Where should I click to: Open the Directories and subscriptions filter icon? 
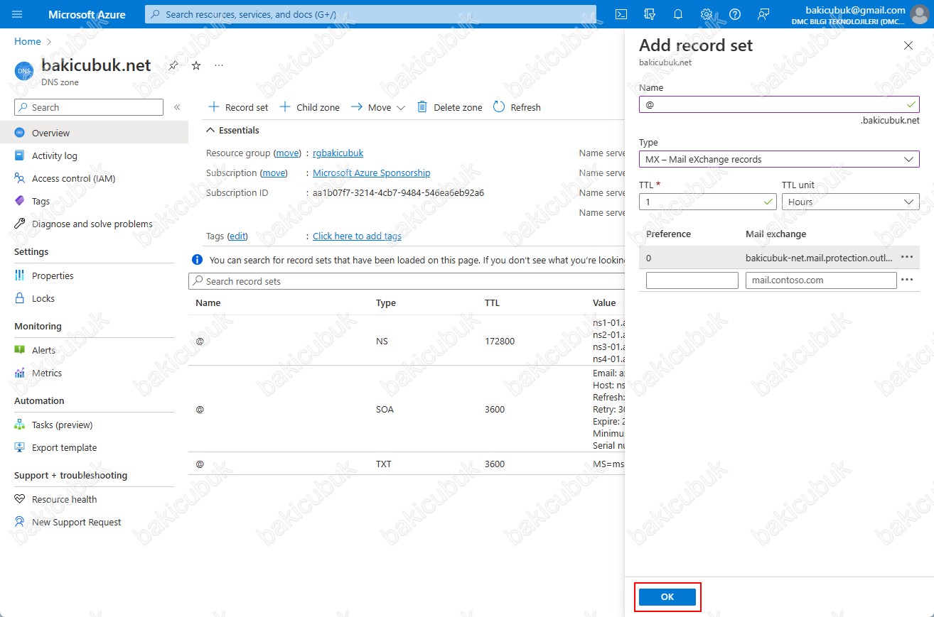pyautogui.click(x=649, y=14)
